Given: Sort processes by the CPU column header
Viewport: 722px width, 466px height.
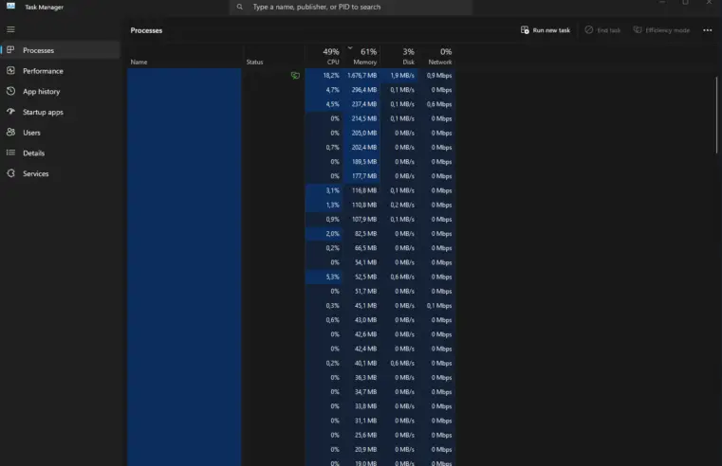Looking at the screenshot, I should 330,56.
